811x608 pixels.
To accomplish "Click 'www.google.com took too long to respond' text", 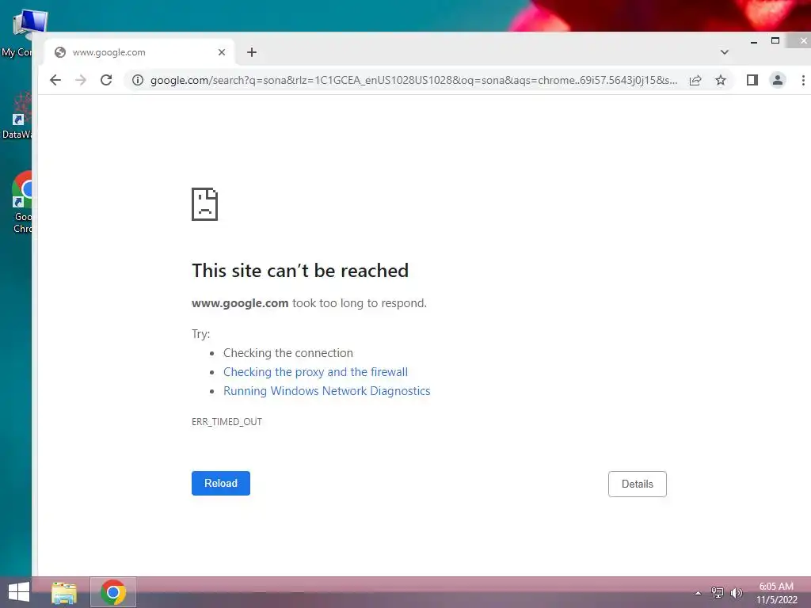I will [x=310, y=303].
